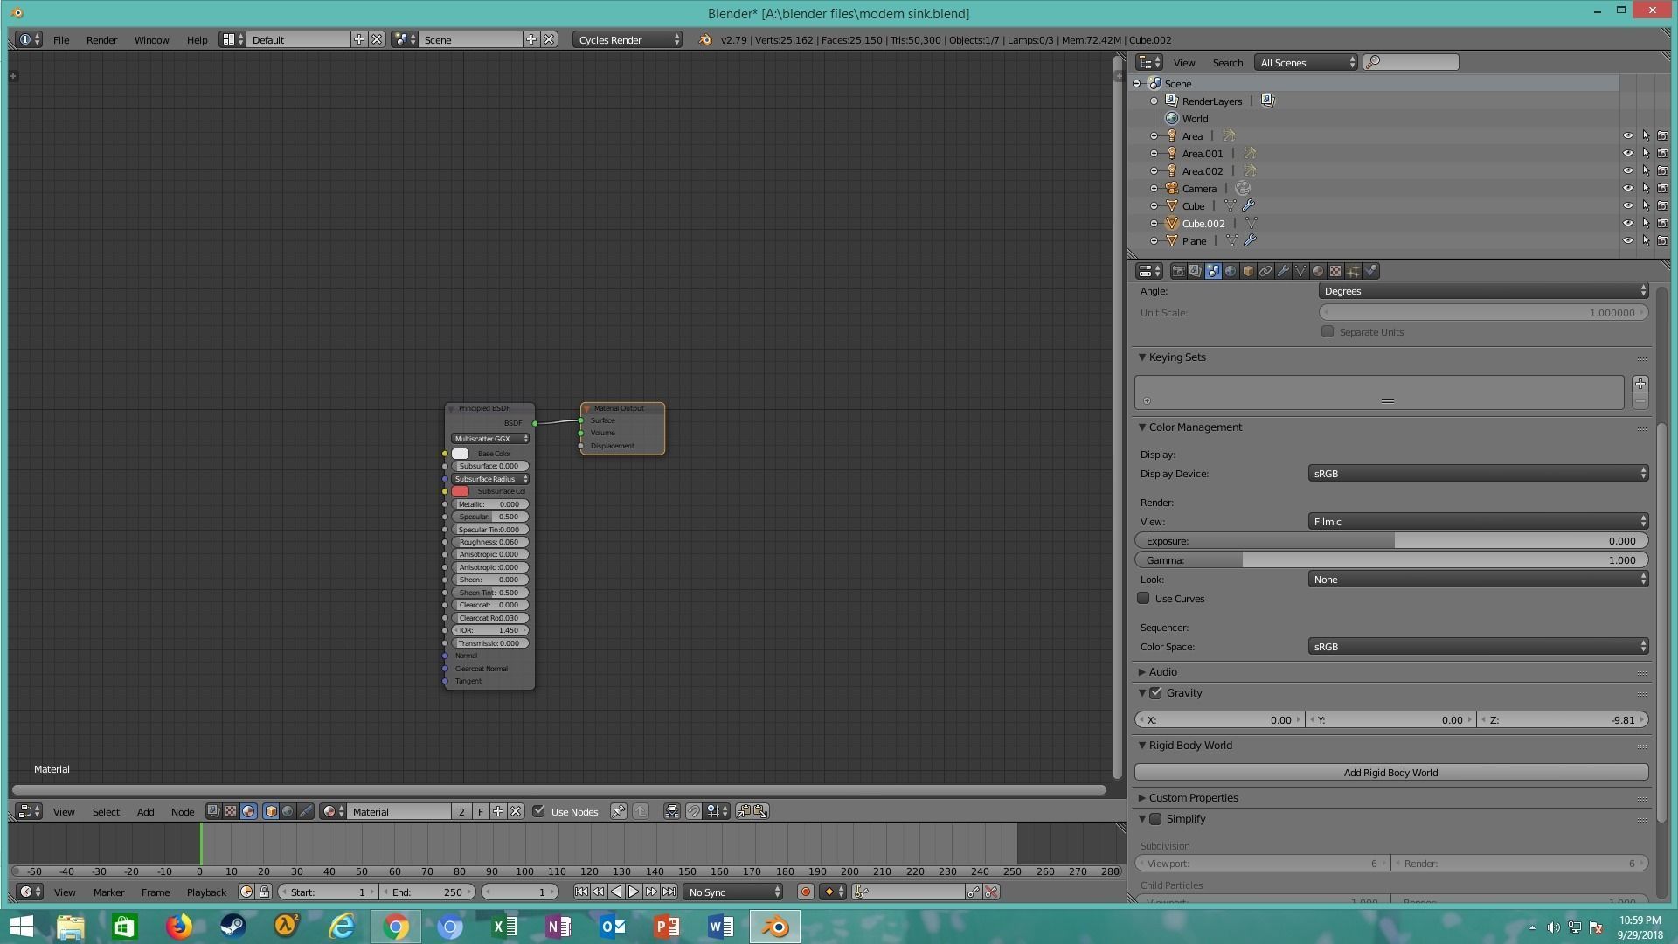
Task: Open Chrome from the Windows taskbar
Action: coord(395,927)
